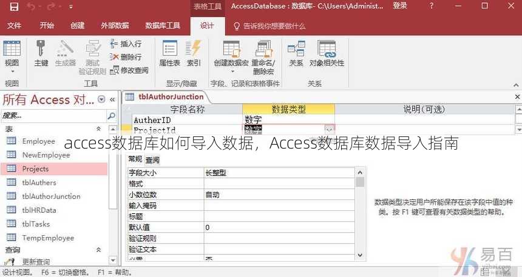This screenshot has height=277, width=522.
Task: Switch to the 查阅 properties tab
Action: pyautogui.click(x=152, y=160)
